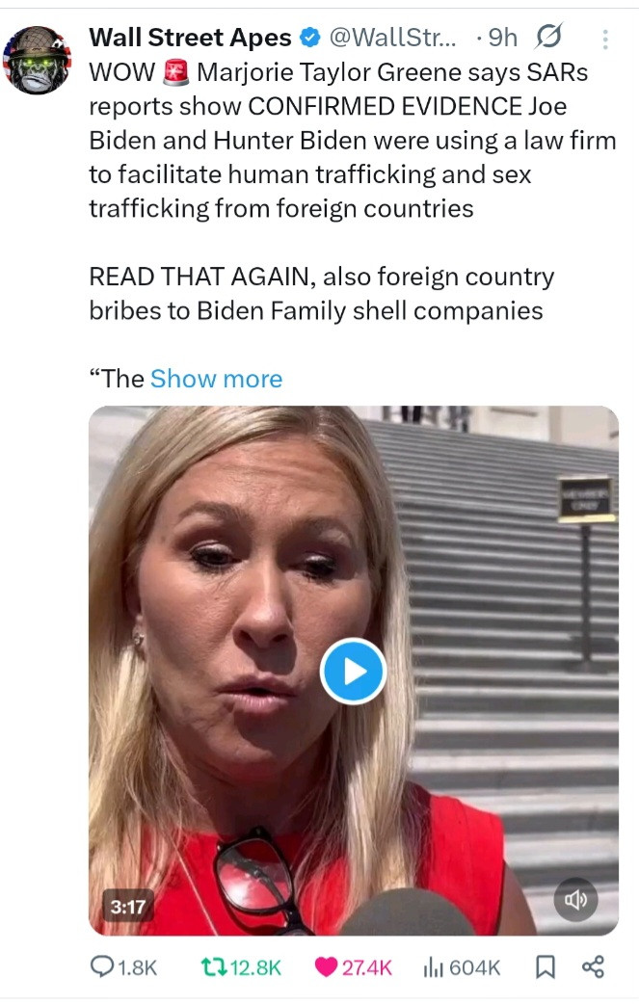Open the three-dot more options menu
Screen dimensions: 639x1004
[604, 40]
